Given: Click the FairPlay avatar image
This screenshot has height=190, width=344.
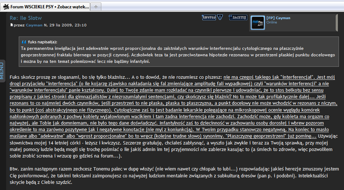Looking at the screenshot, I should 257,23.
